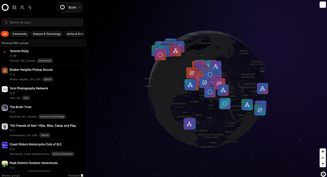Click the Sports tag on Shaker Heights
The image size is (327, 177).
[48, 79]
